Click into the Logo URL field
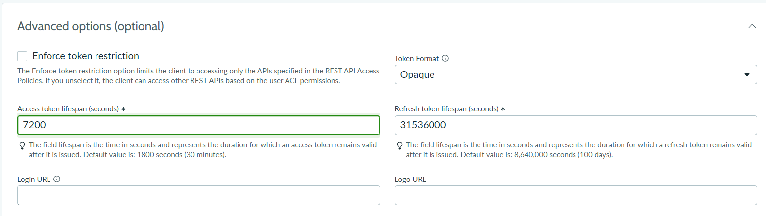The image size is (766, 216). (575, 195)
